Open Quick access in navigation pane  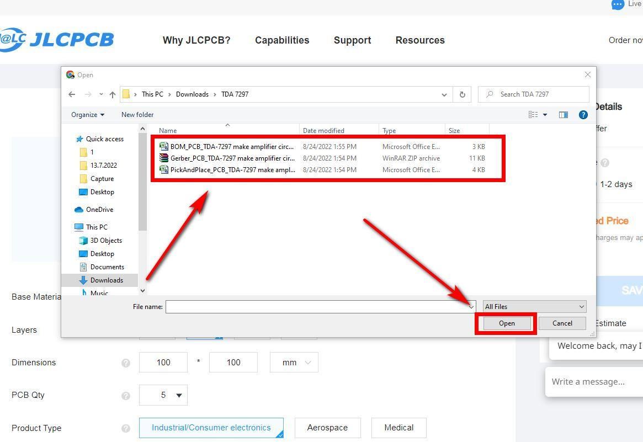[100, 139]
